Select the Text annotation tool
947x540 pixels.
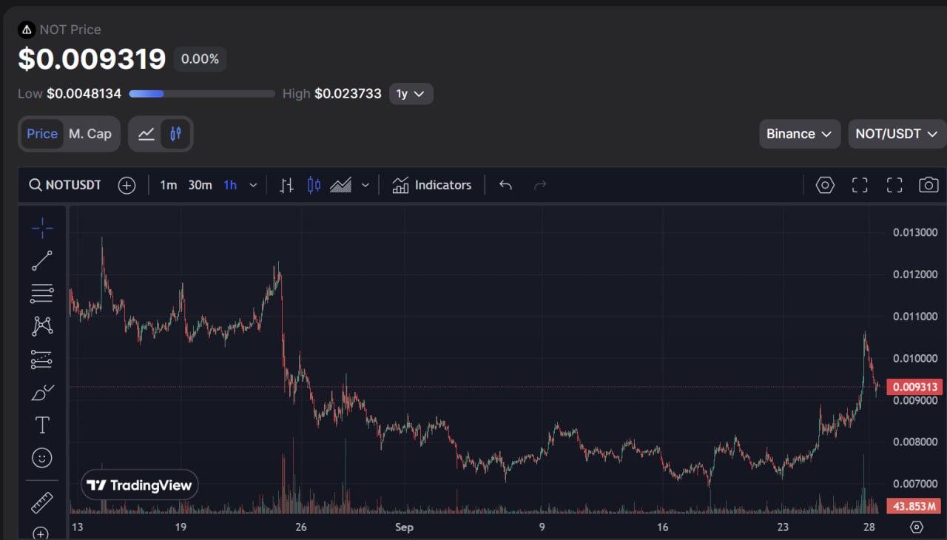tap(42, 425)
